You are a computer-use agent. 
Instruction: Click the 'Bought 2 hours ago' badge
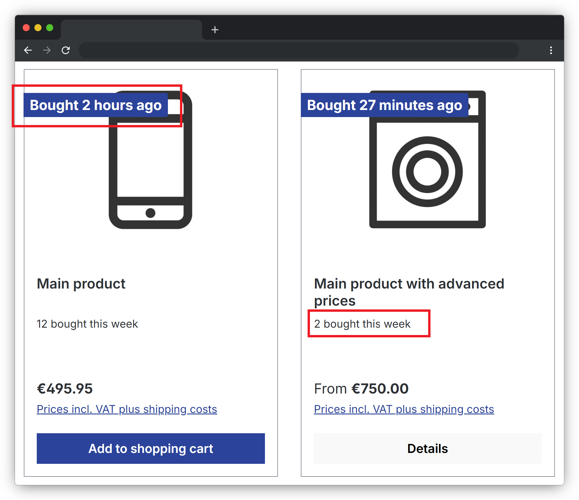point(96,105)
